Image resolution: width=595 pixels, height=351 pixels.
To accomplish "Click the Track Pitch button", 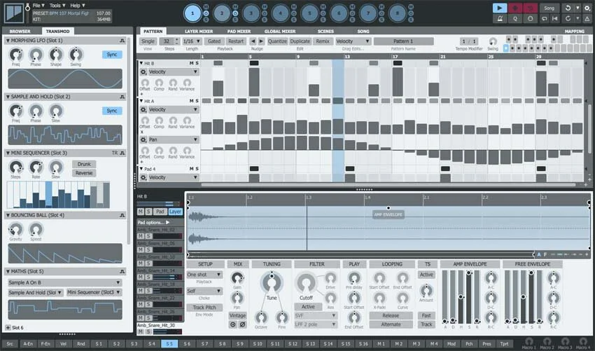I will 204,308.
